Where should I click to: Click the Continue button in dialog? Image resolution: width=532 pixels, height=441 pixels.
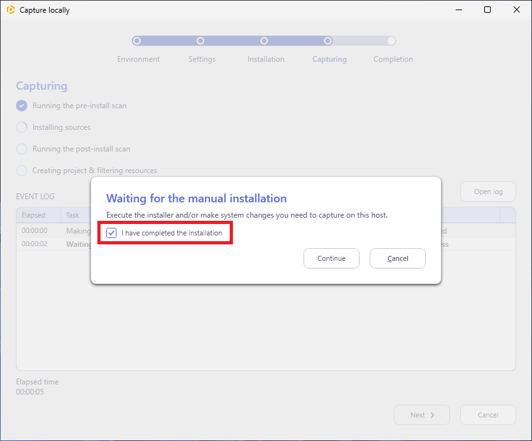click(331, 258)
